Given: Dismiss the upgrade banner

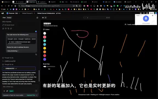Looking at the screenshot, I should click(37, 95).
